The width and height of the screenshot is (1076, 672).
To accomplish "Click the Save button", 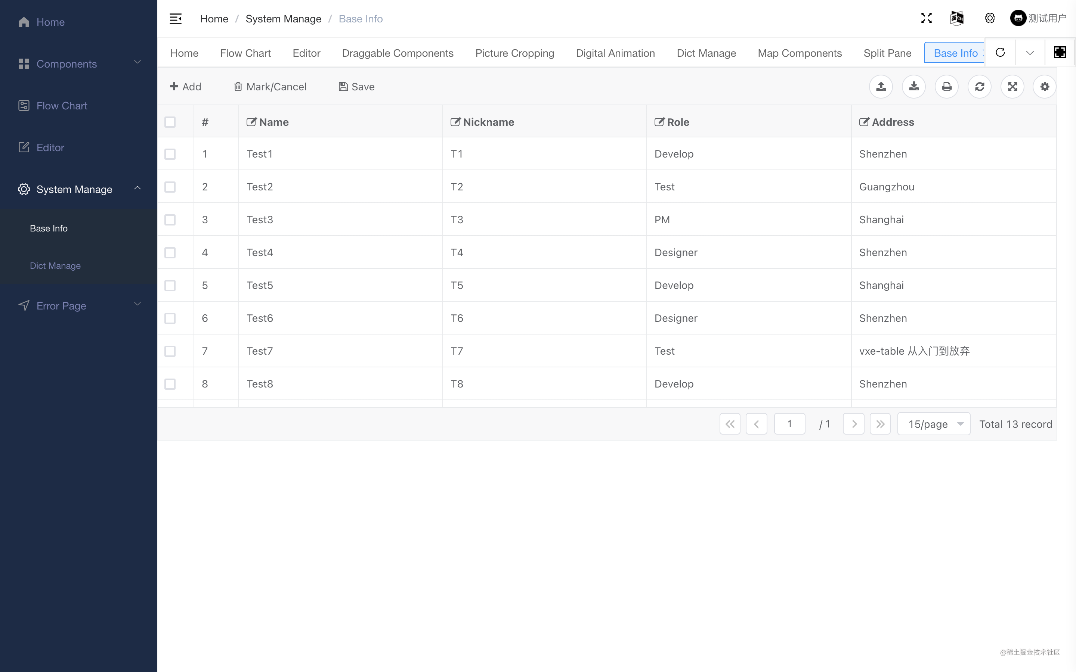I will [356, 87].
